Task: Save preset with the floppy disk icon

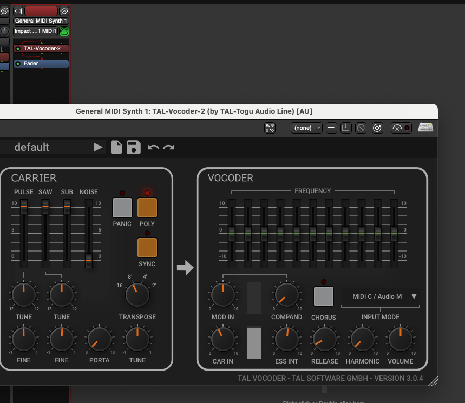Action: click(x=134, y=147)
